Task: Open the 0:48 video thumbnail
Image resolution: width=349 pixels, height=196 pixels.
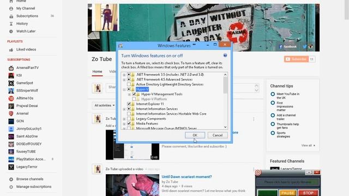Action: click(133, 145)
